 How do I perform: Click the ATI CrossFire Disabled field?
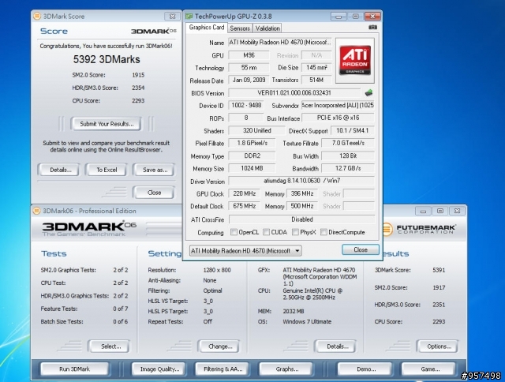click(301, 219)
